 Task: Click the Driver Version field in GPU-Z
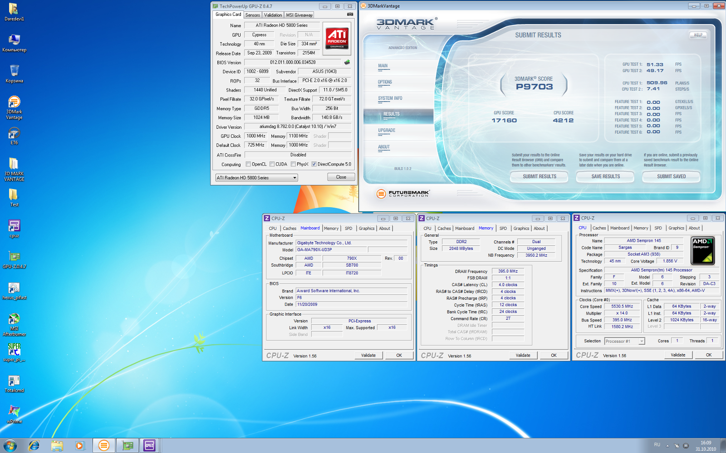coord(298,127)
